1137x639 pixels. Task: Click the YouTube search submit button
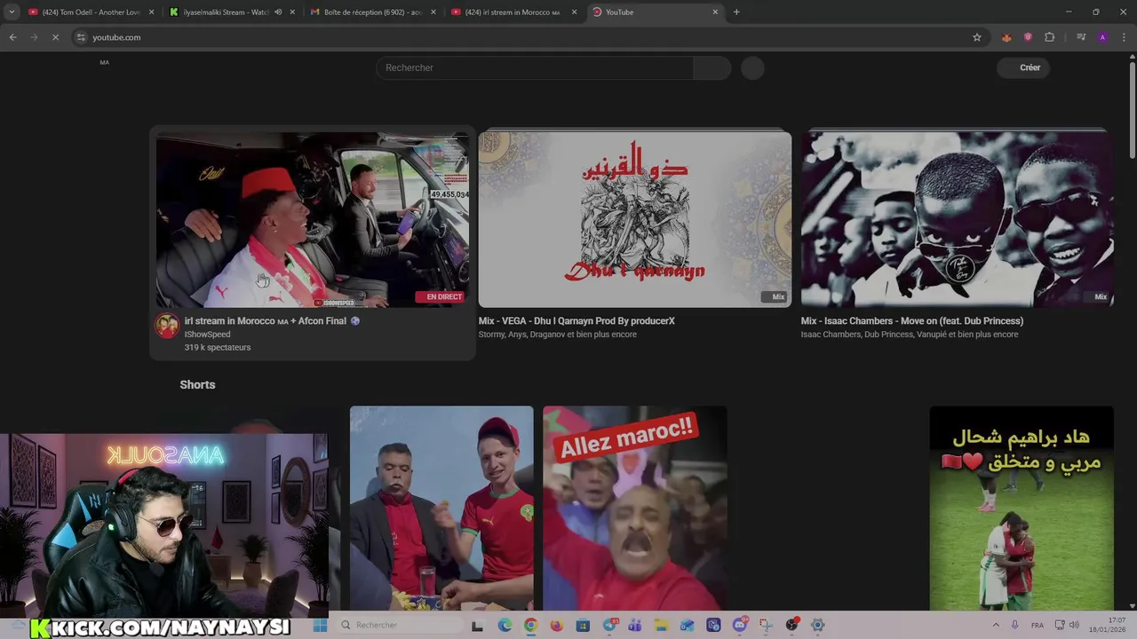pyautogui.click(x=712, y=67)
